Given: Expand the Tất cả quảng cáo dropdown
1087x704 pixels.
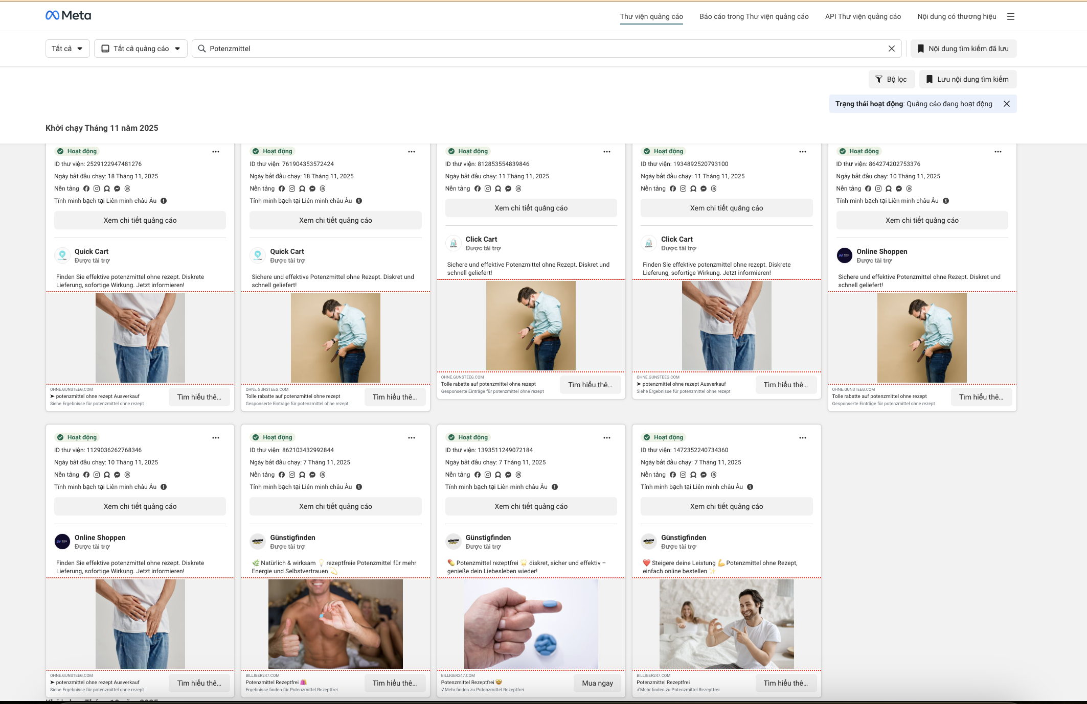Looking at the screenshot, I should coord(141,49).
